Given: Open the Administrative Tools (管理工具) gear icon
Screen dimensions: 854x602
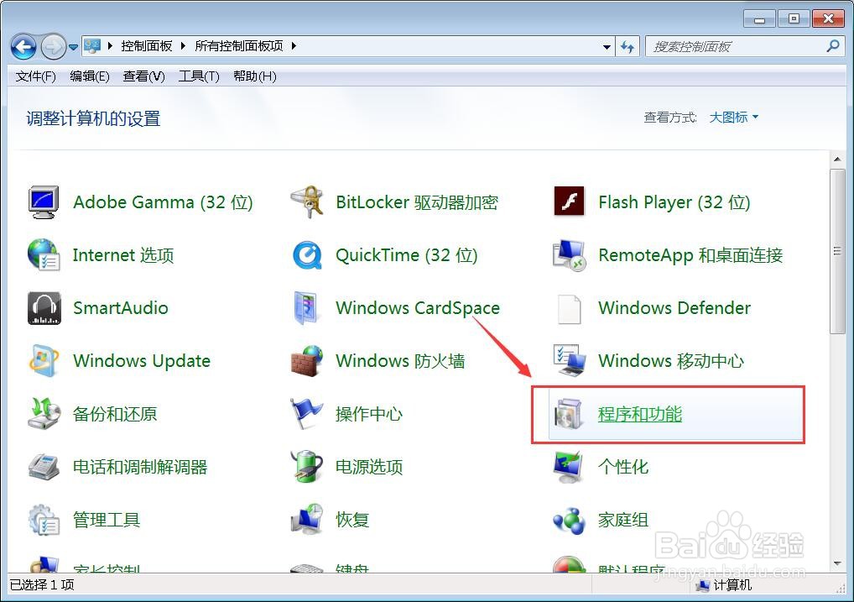Looking at the screenshot, I should click(44, 520).
